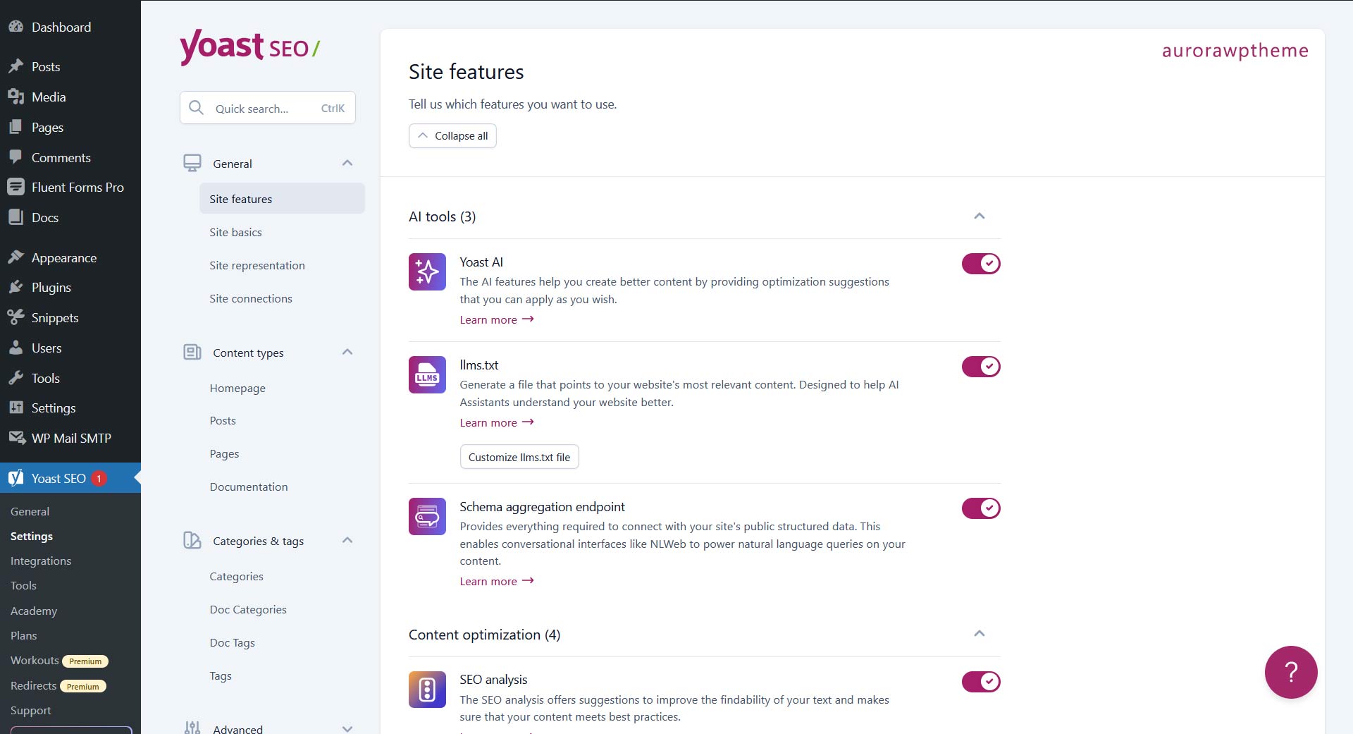
Task: Click the Collapse all button
Action: click(x=452, y=135)
